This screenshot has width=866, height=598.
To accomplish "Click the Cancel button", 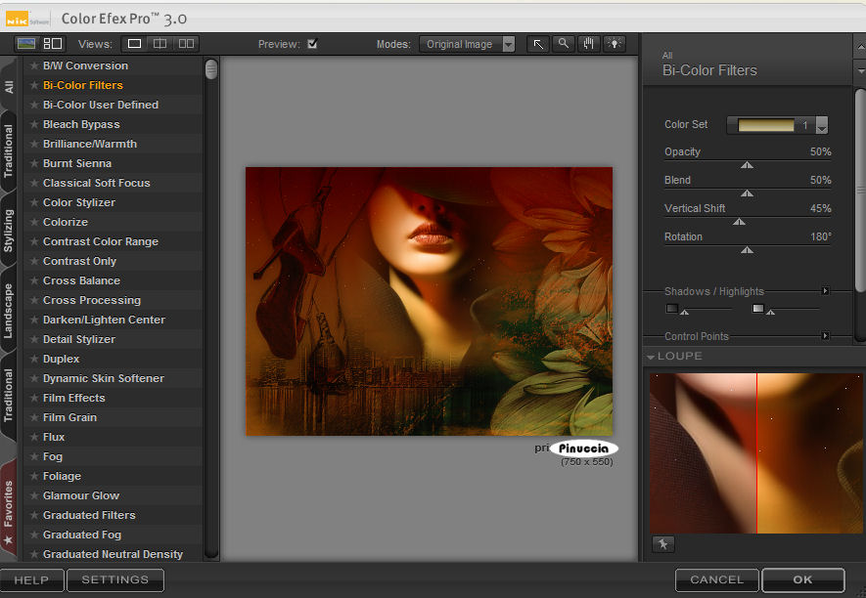I will click(x=716, y=579).
